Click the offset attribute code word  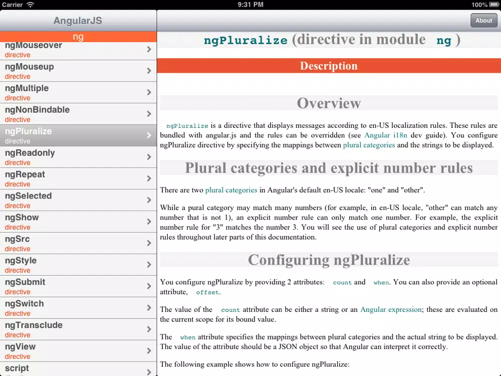click(207, 292)
